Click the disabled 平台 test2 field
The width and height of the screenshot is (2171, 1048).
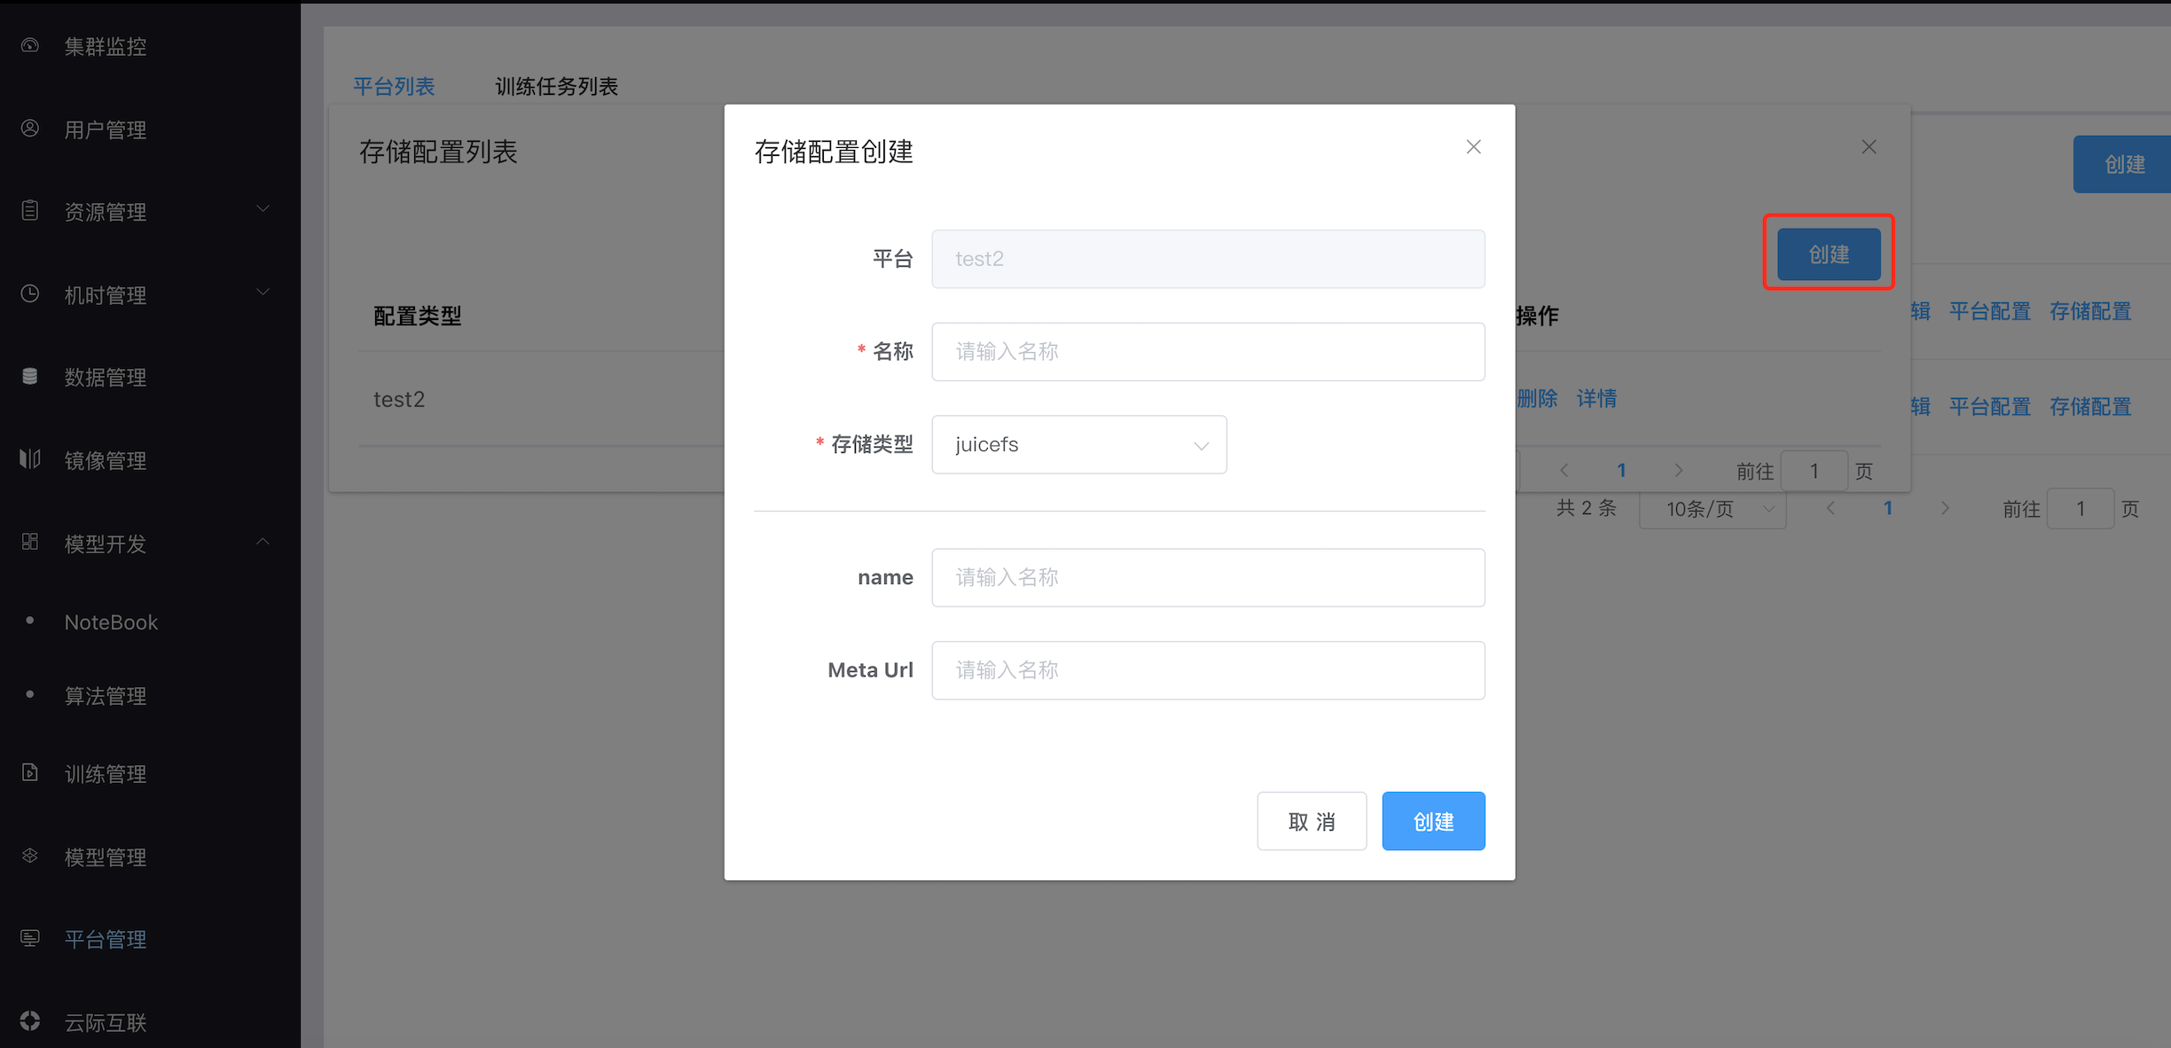(x=1208, y=259)
